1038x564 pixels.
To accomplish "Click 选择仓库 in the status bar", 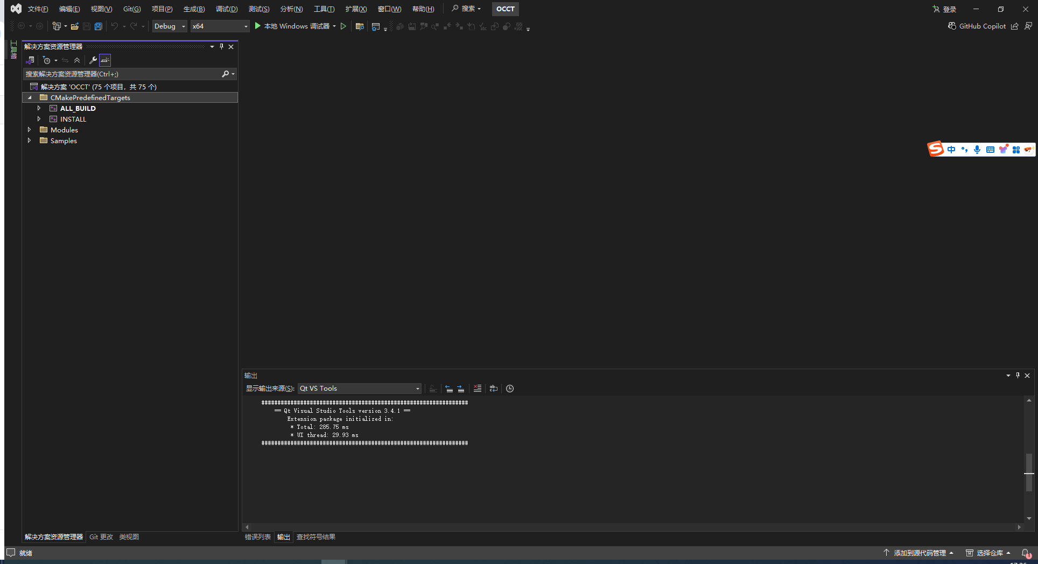I will tap(988, 553).
